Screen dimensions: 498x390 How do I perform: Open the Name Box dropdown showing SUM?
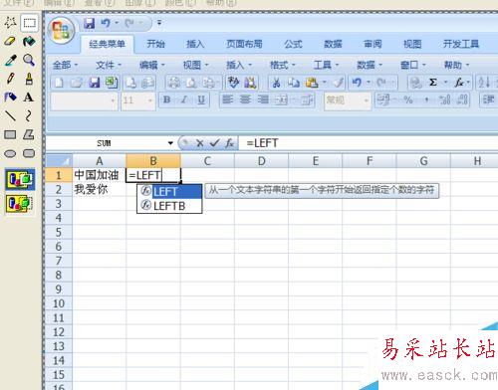(x=170, y=143)
